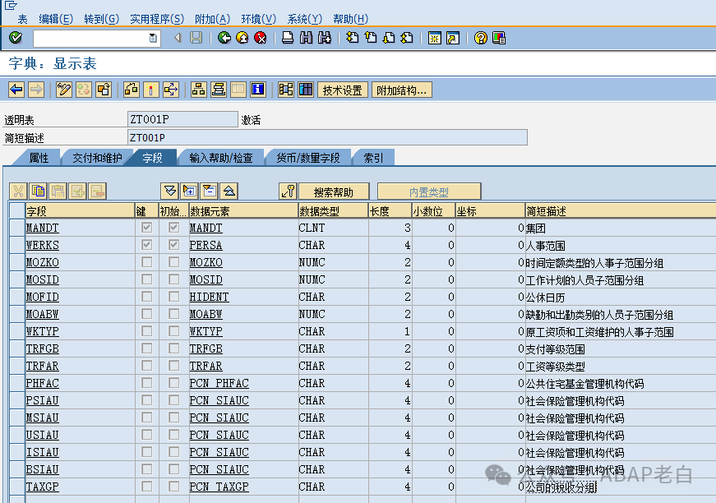Viewport: 716px width, 503px height.
Task: Click the Find Next binoculars-plus icon
Action: pos(324,38)
